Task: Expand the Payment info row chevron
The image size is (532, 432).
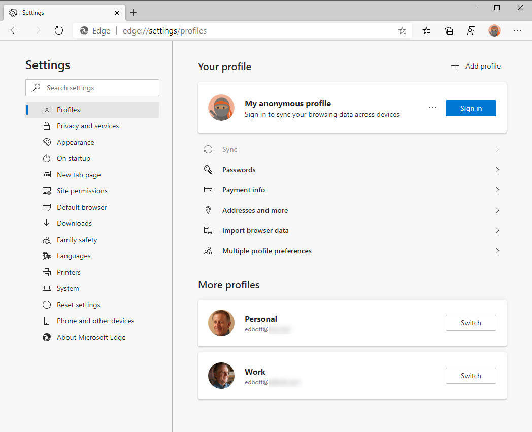Action: [x=497, y=190]
